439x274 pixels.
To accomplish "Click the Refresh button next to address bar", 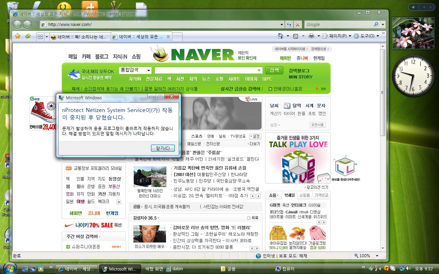I will (289, 24).
